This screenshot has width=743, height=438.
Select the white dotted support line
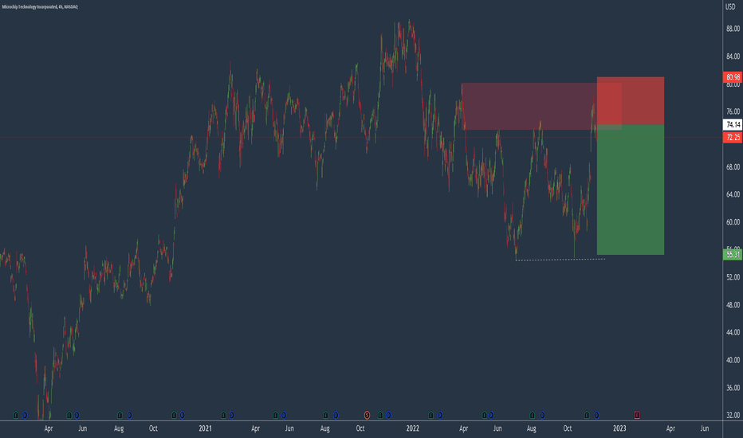click(x=560, y=260)
